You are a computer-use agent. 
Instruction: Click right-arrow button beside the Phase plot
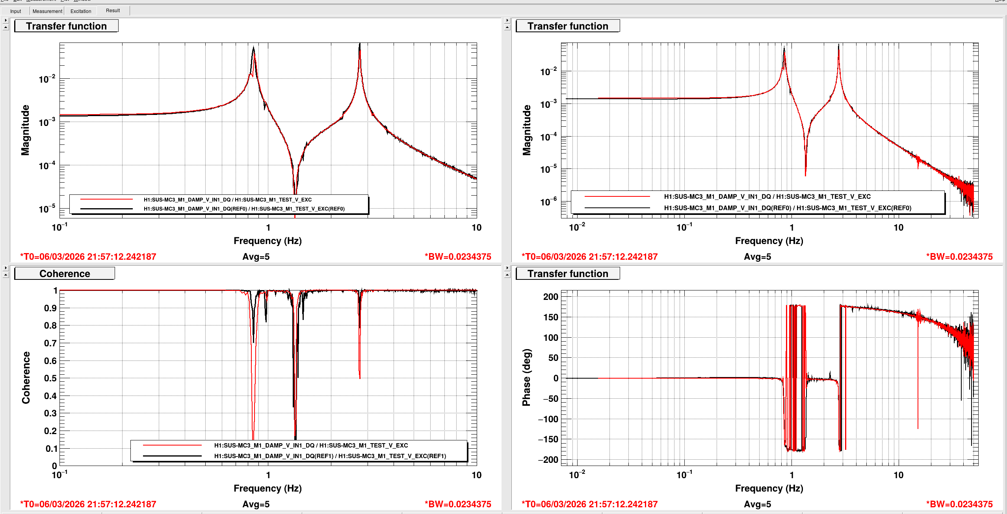click(x=507, y=268)
